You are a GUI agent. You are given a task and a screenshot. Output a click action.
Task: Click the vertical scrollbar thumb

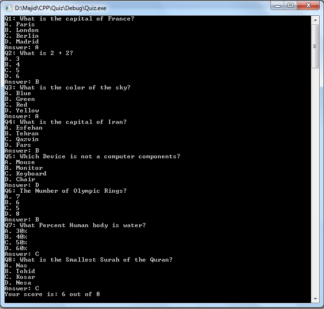tap(315, 46)
